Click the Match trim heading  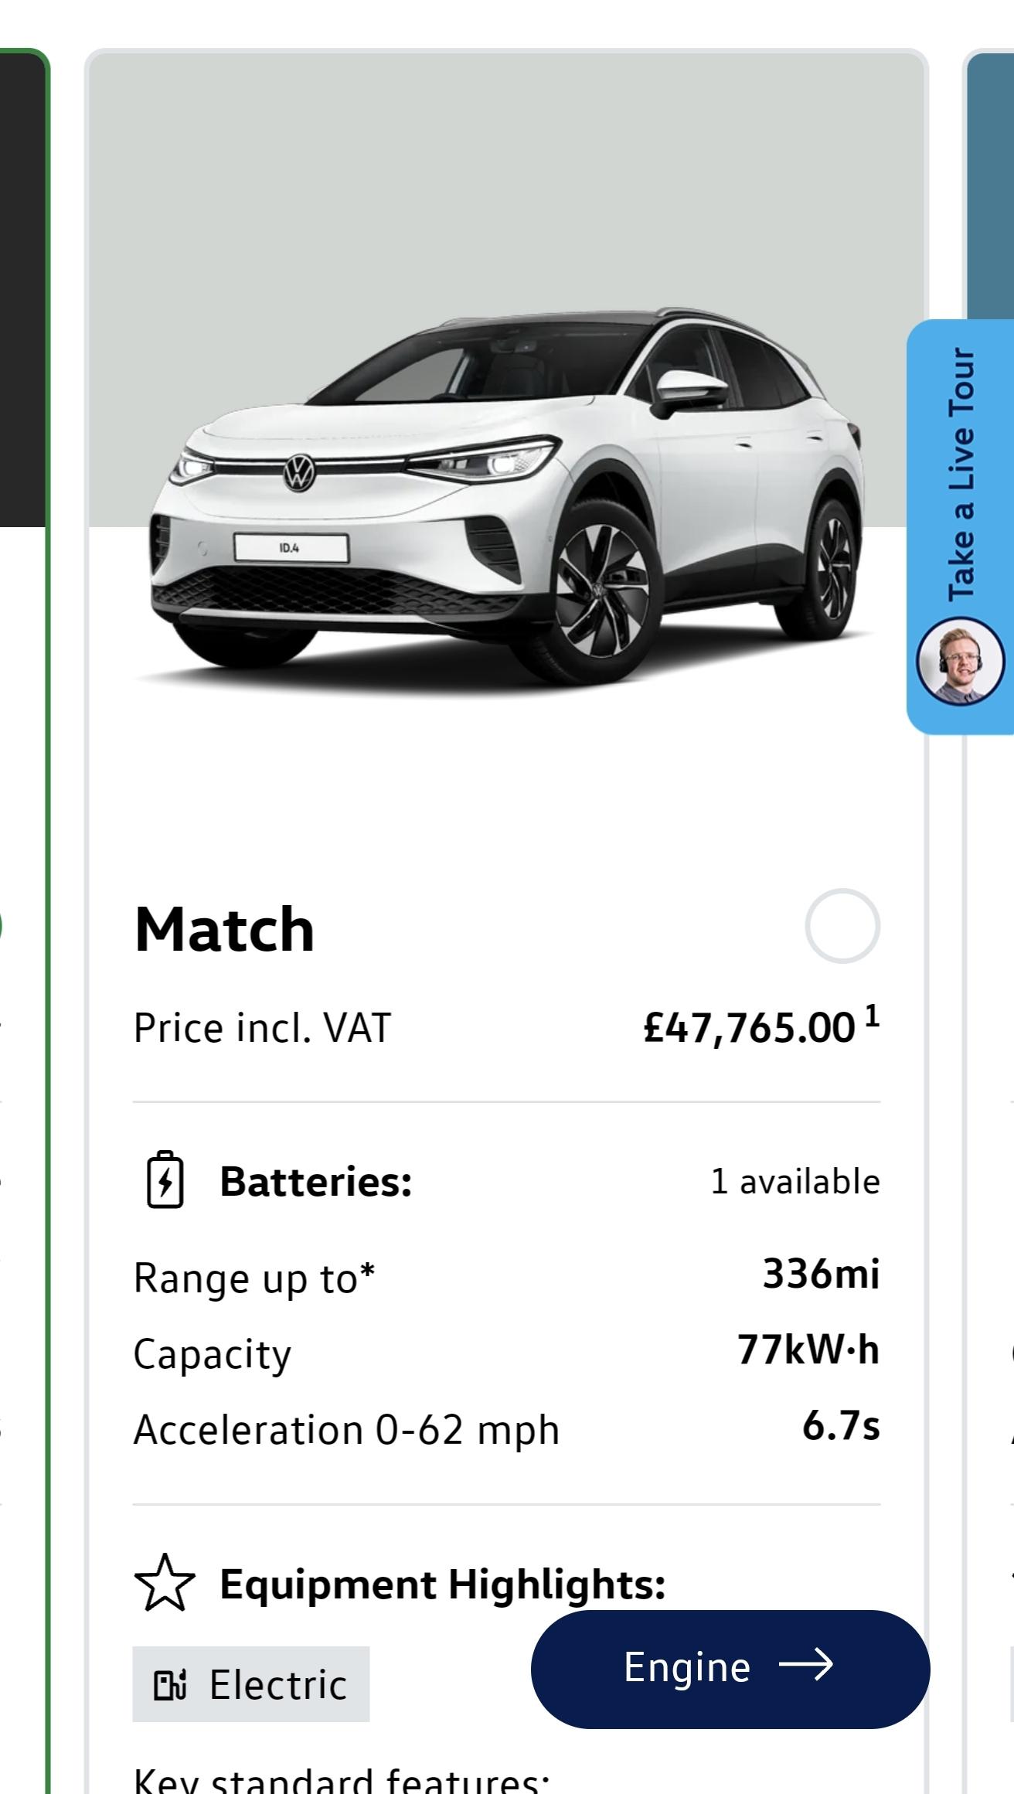[224, 928]
